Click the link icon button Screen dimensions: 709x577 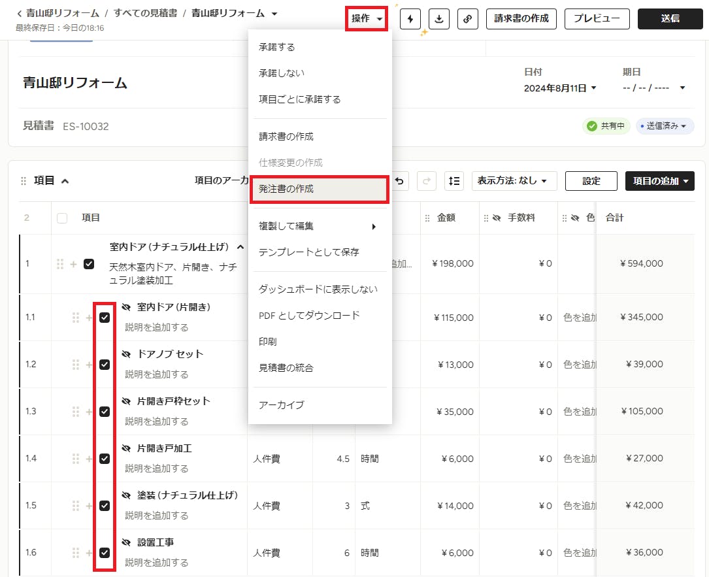[x=467, y=19]
